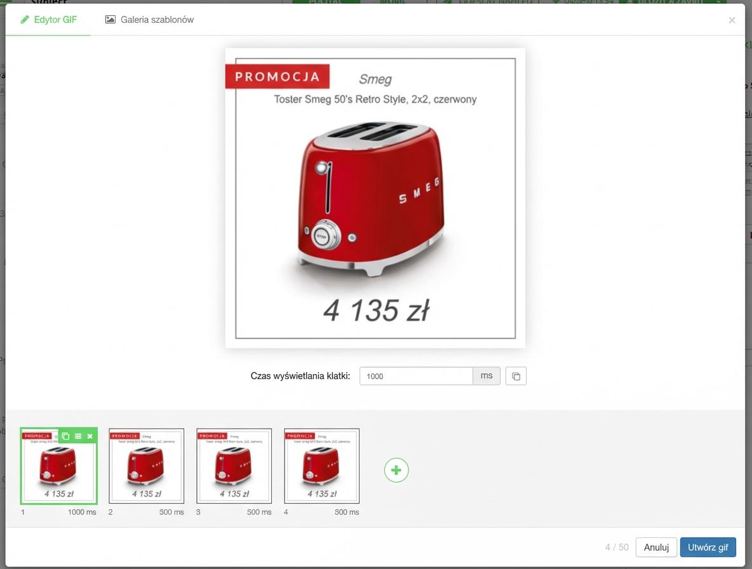Click the '4 / 50' frame counter
This screenshot has width=752, height=569.
[617, 547]
